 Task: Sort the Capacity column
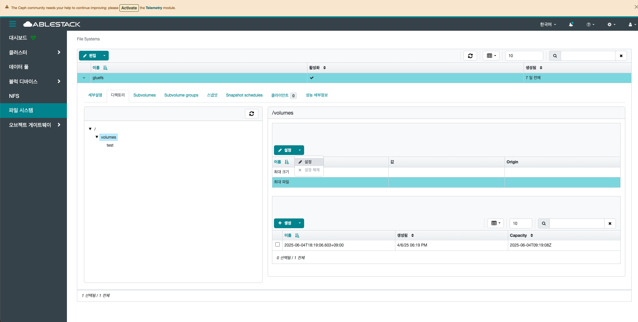pos(521,235)
